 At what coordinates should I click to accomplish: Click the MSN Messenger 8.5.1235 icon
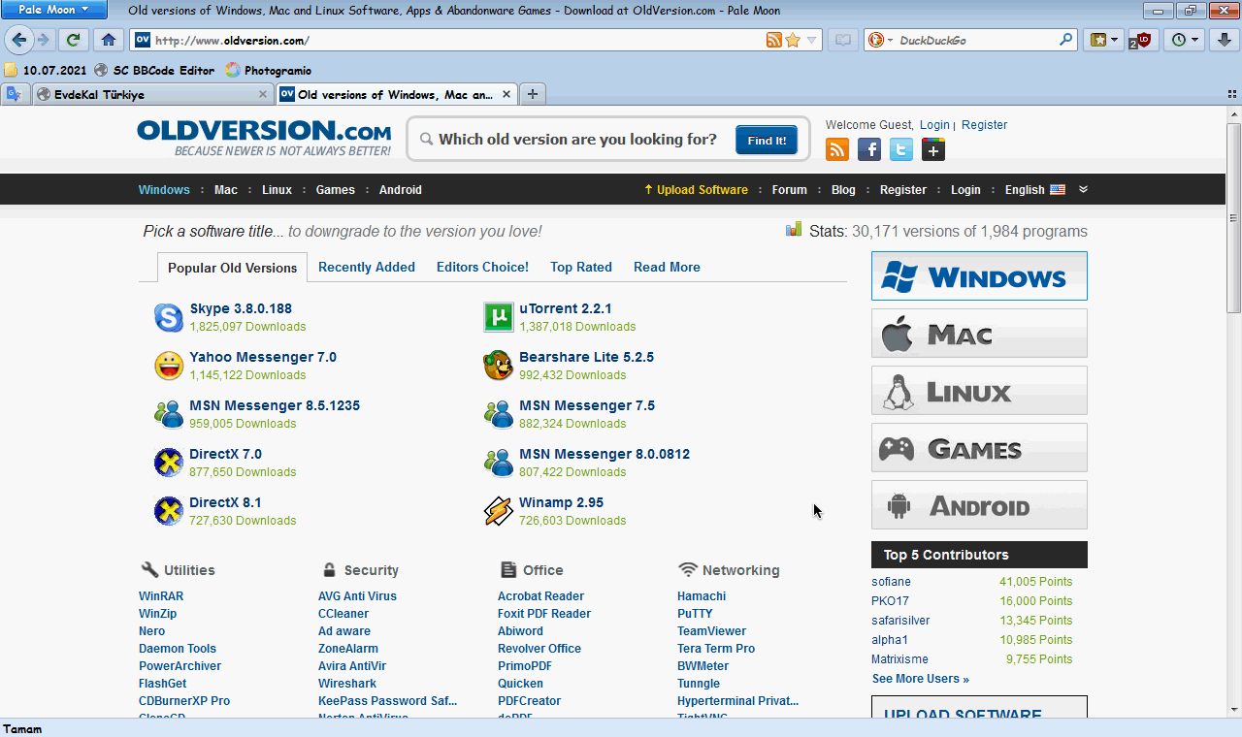[x=169, y=414]
